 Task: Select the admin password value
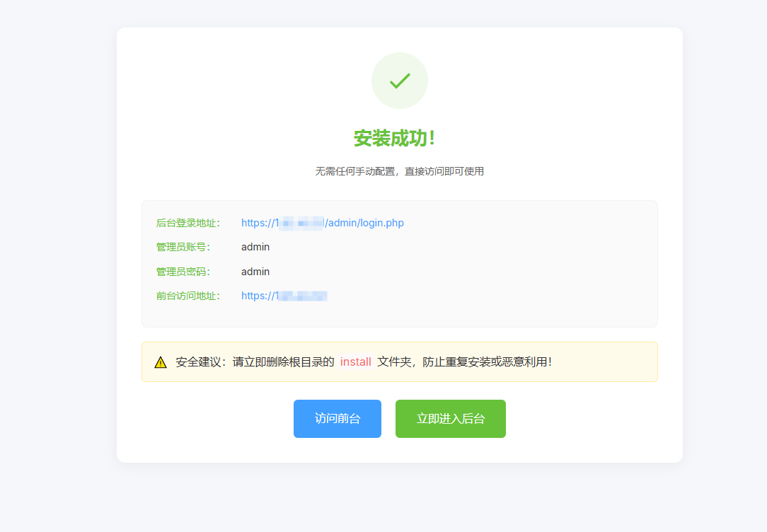[255, 272]
